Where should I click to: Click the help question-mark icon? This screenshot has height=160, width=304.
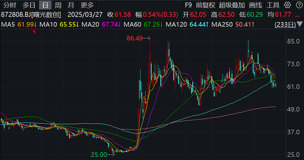click(x=299, y=5)
